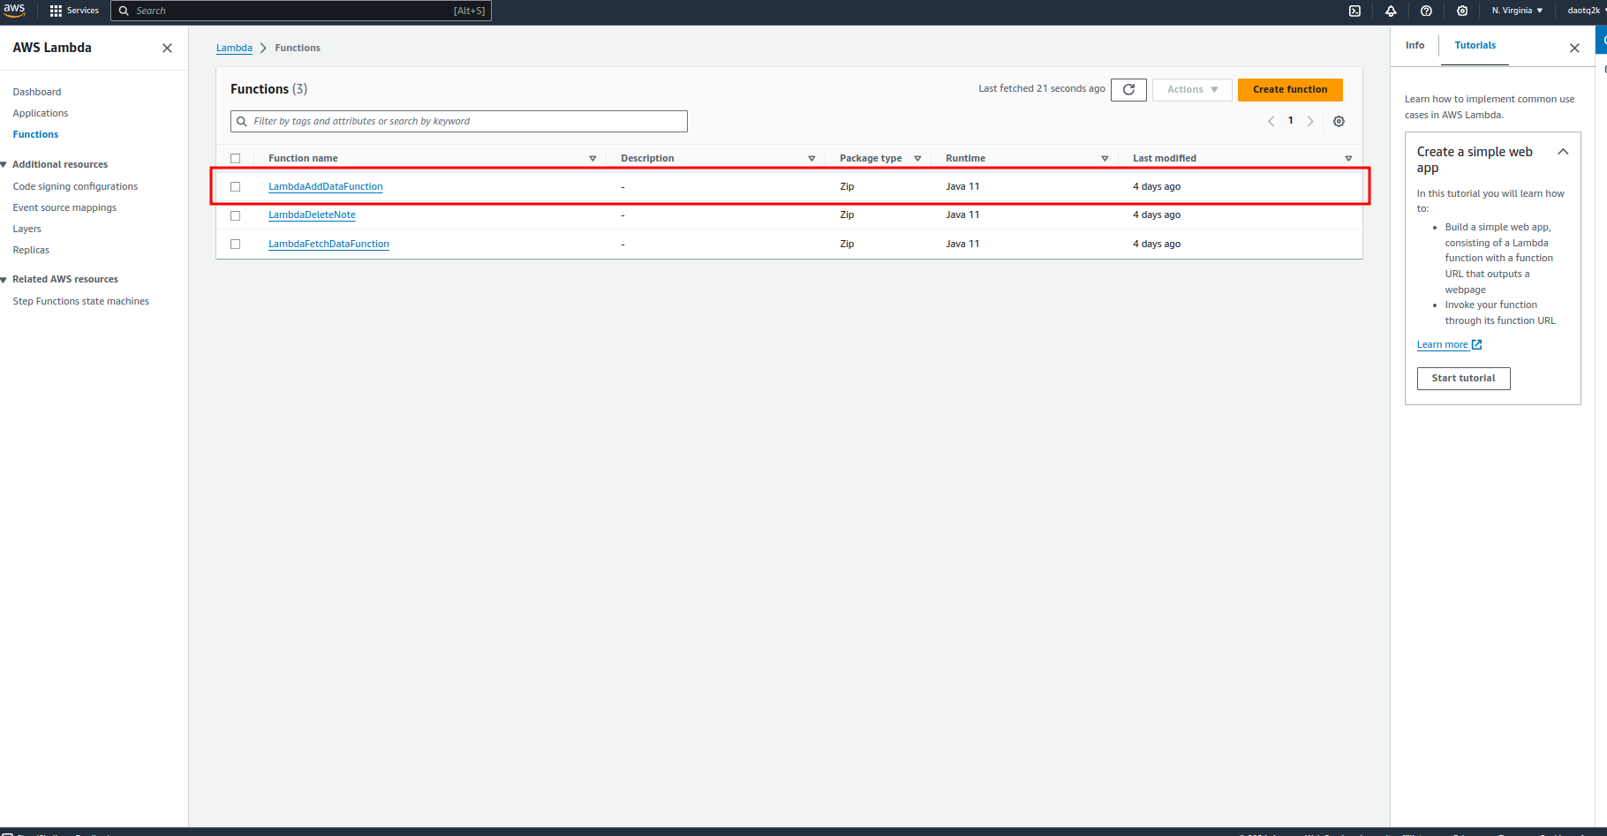The image size is (1607, 836).
Task: Open Step Functions state machines
Action: 81,301
